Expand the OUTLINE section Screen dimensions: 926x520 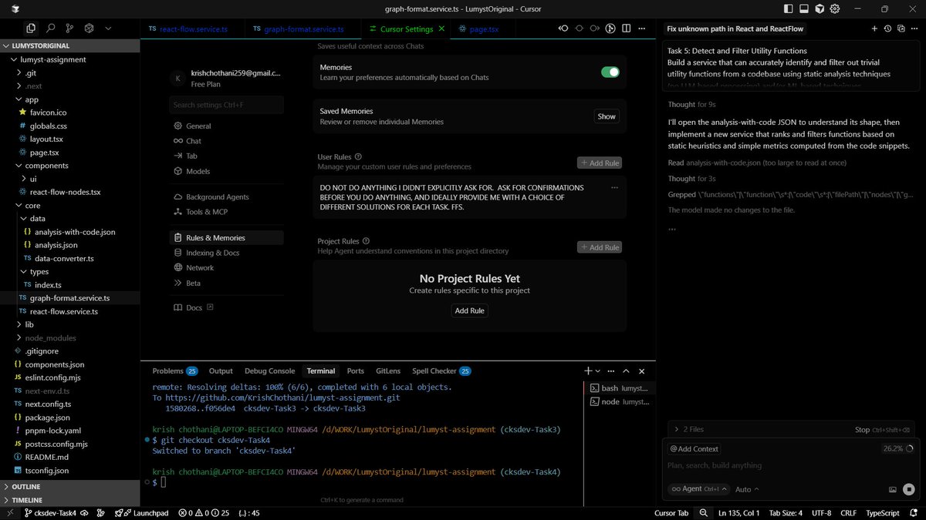[69, 487]
